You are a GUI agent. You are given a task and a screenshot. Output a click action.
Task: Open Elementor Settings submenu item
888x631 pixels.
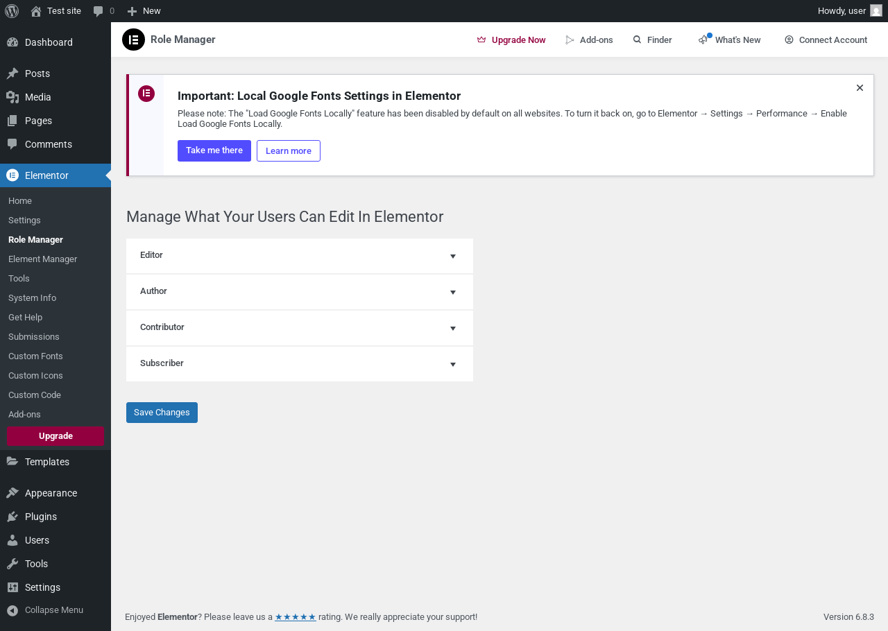[x=55, y=220]
